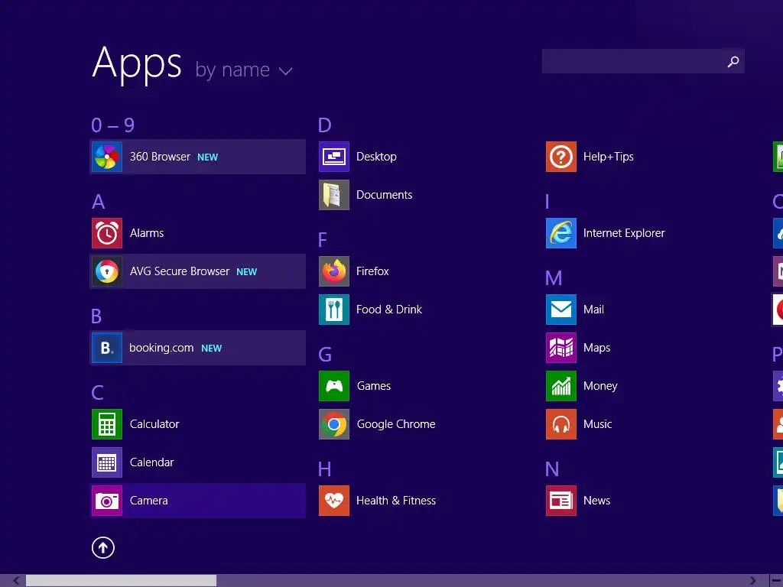
Task: Click the search magnifier icon
Action: 733,61
